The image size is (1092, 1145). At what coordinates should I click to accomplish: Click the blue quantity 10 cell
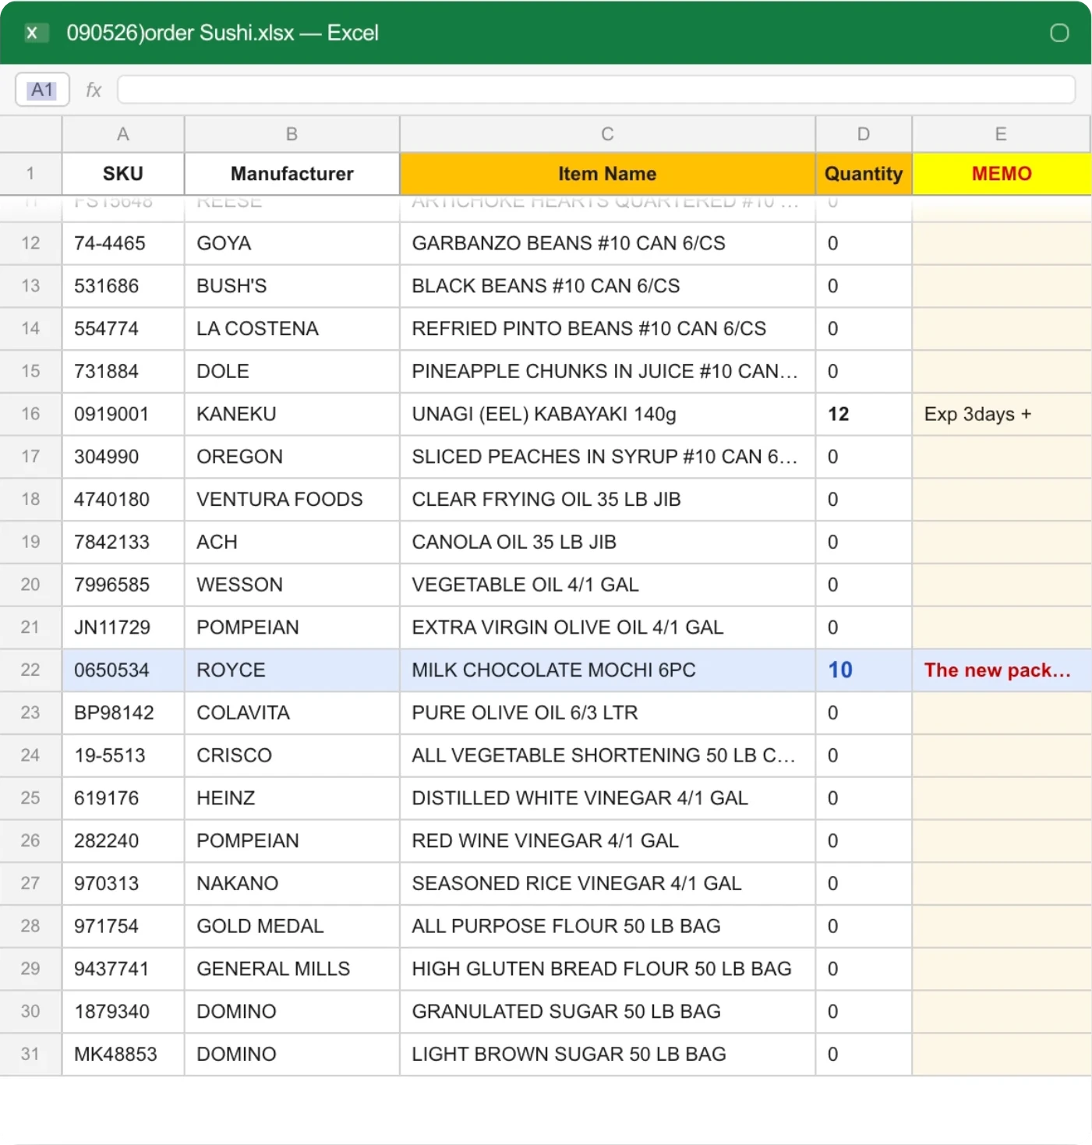coord(864,670)
